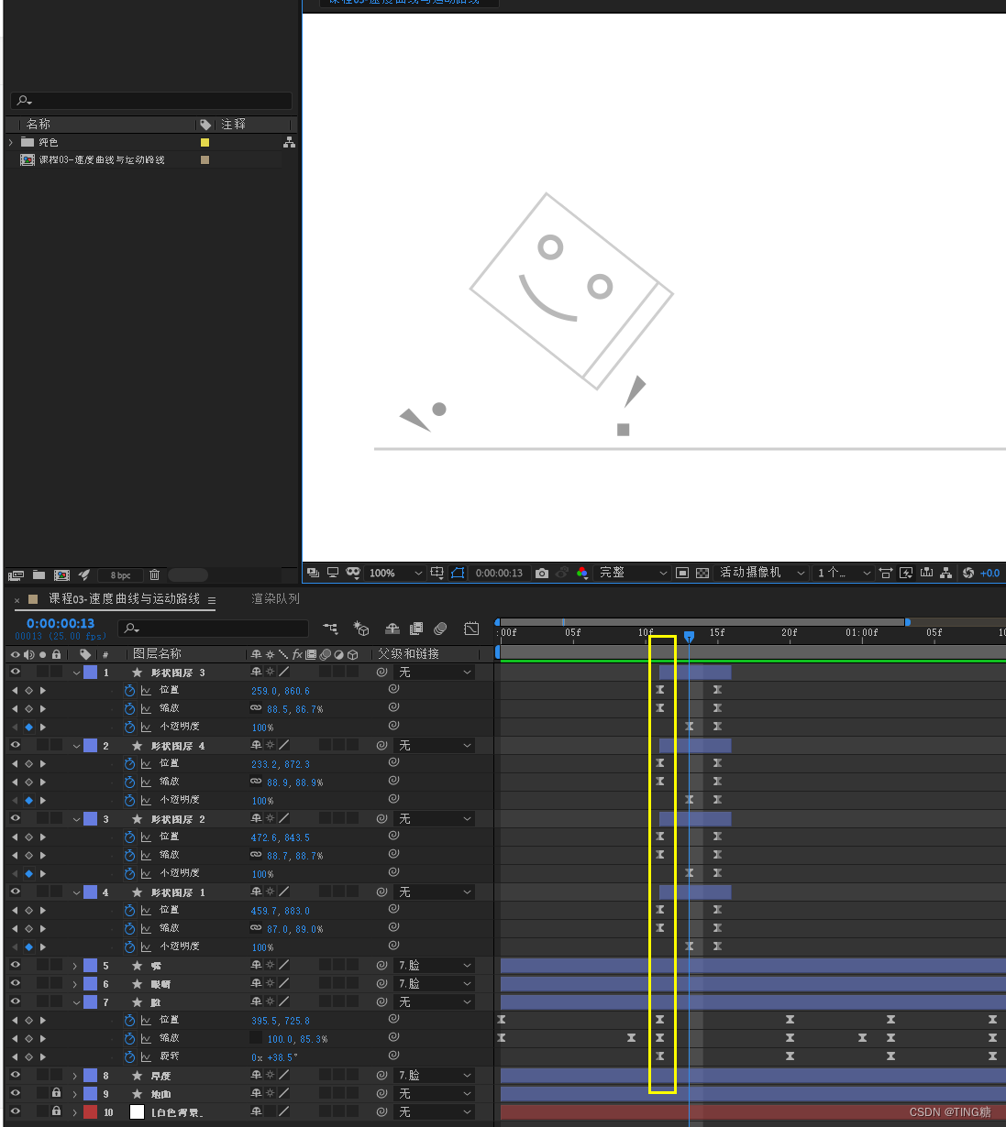Click the blue label swatch of layer 3
The width and height of the screenshot is (1006, 1127).
click(90, 818)
